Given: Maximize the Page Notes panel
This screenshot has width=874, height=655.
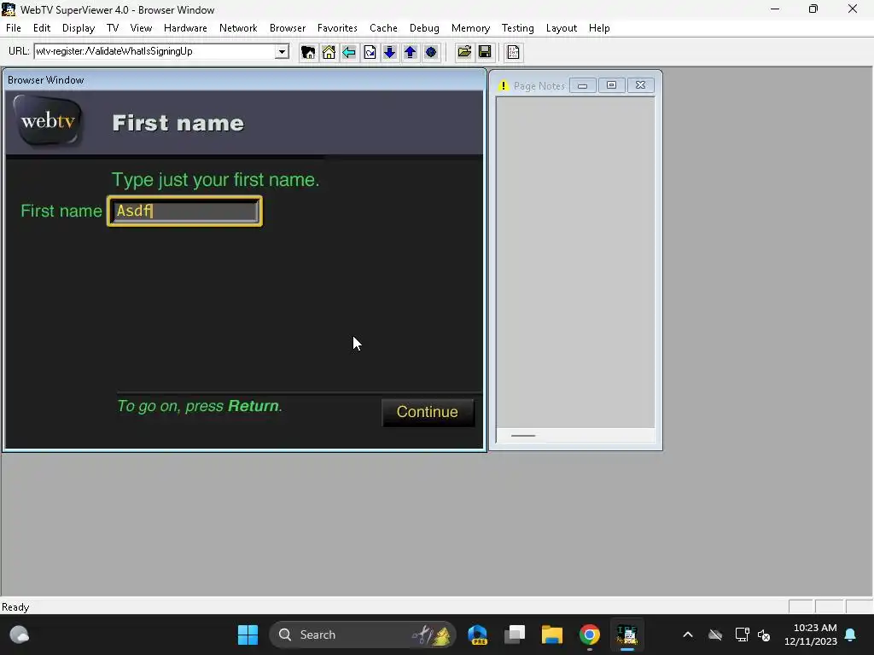Looking at the screenshot, I should [611, 85].
